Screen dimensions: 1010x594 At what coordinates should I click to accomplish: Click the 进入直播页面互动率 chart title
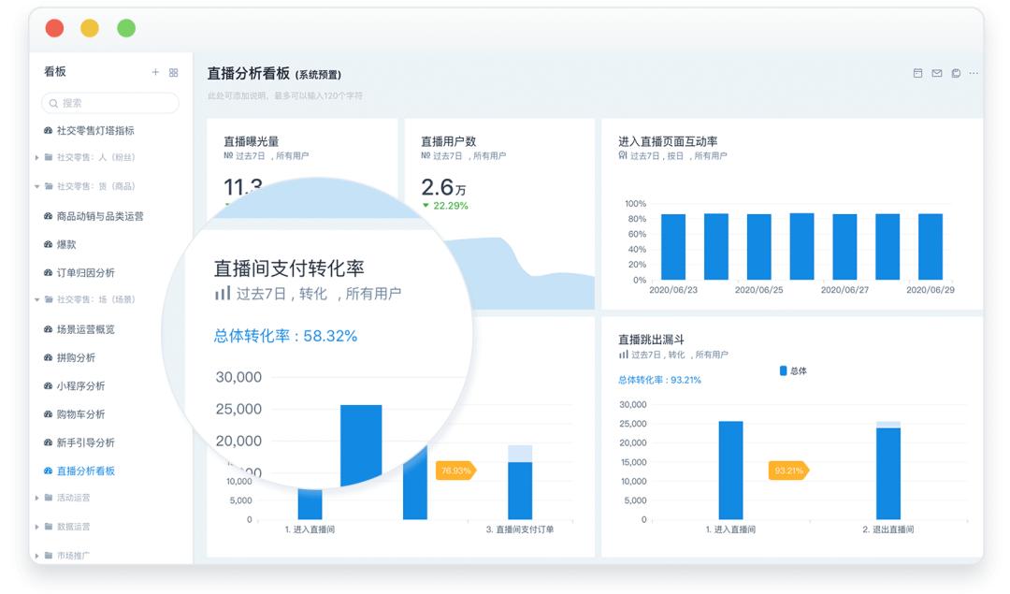point(668,141)
